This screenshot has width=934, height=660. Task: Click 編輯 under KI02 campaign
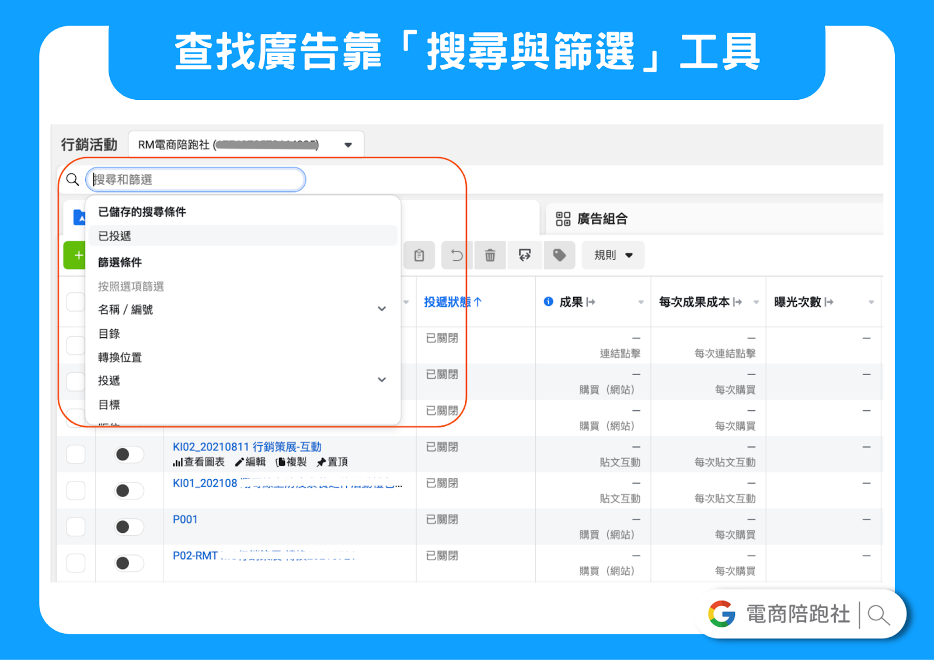pos(250,462)
